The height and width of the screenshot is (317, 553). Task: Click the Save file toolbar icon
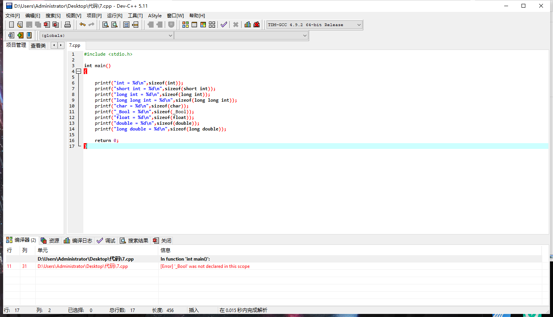click(x=29, y=25)
